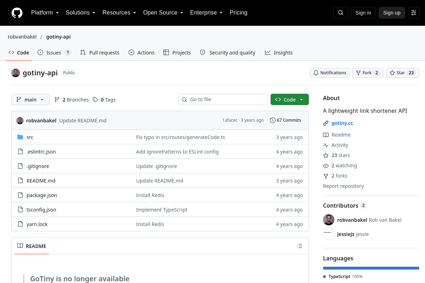The image size is (425, 283).
Task: Click the yarn.lock file icon
Action: [20, 224]
